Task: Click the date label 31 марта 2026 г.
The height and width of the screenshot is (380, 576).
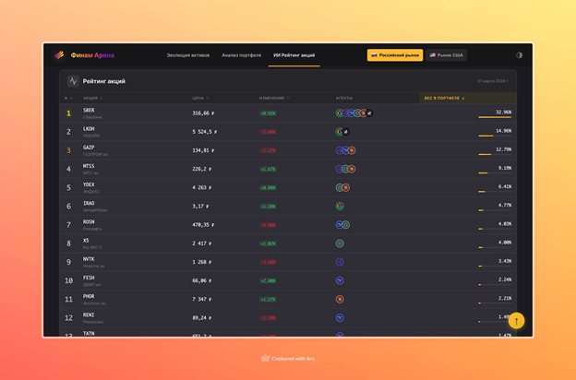Action: click(493, 81)
